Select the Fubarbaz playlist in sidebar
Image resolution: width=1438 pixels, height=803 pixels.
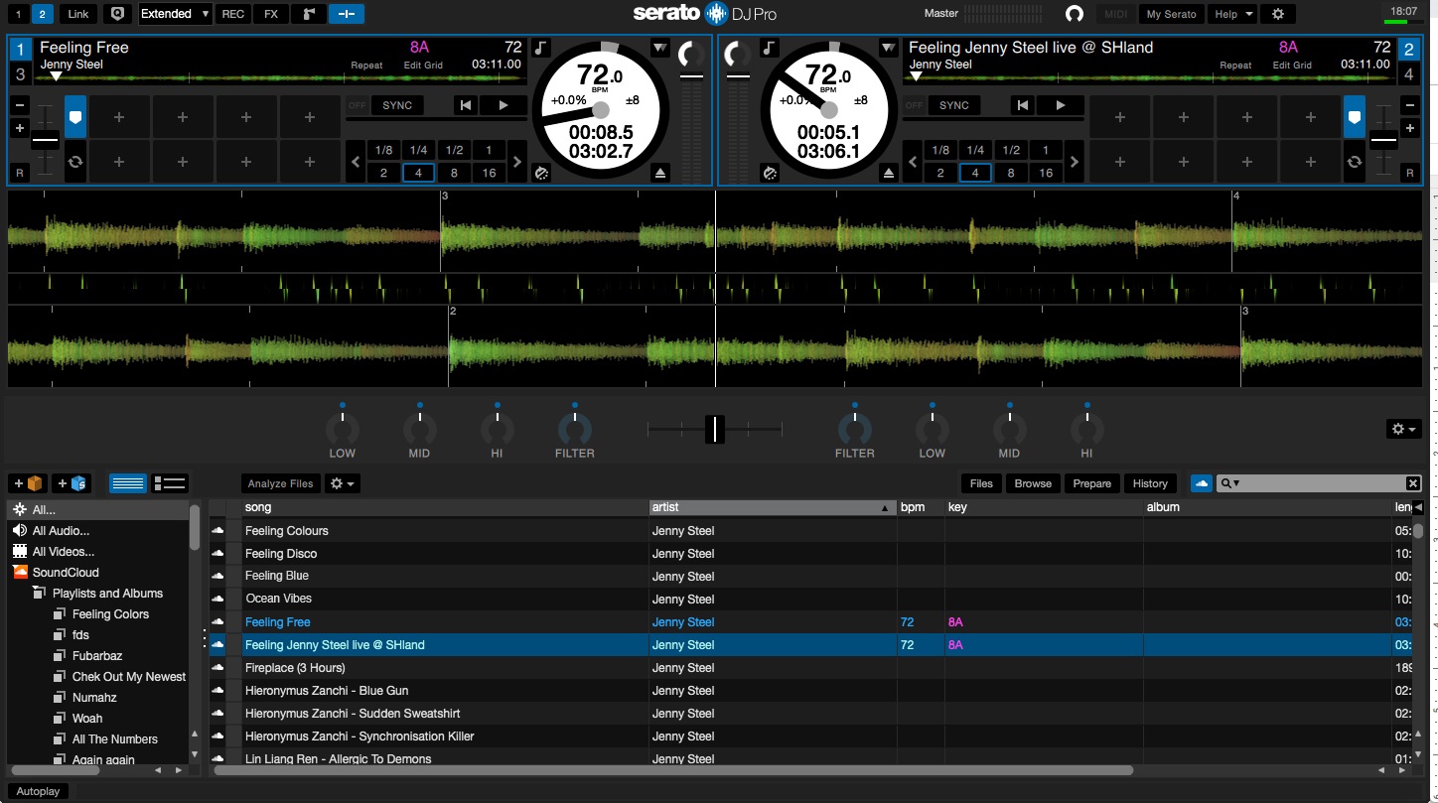[96, 656]
